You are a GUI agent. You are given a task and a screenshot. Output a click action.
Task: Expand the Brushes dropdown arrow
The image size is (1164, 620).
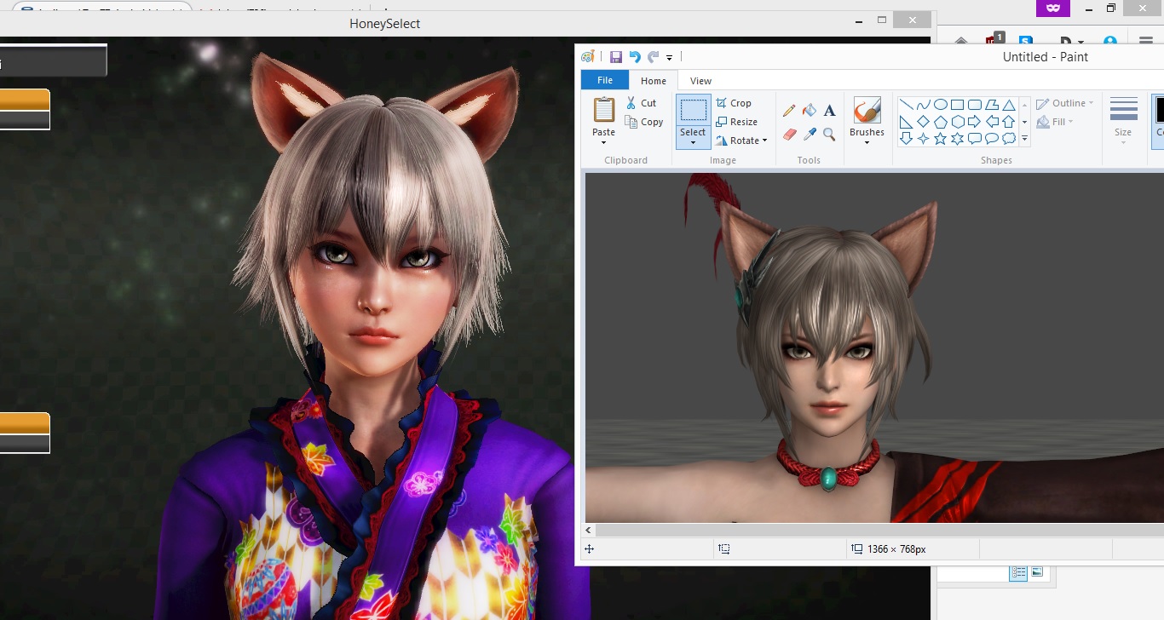click(x=867, y=142)
